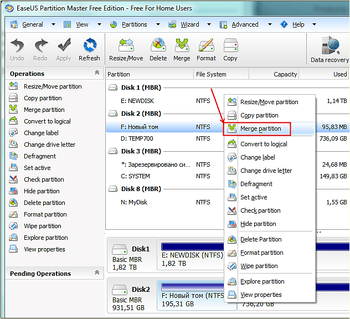Open the Help menu dropdown arrow
Viewport: 350px width, 319px height.
(314, 24)
